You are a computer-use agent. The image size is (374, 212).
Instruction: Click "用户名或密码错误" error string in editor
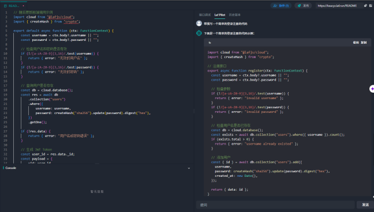73,136
